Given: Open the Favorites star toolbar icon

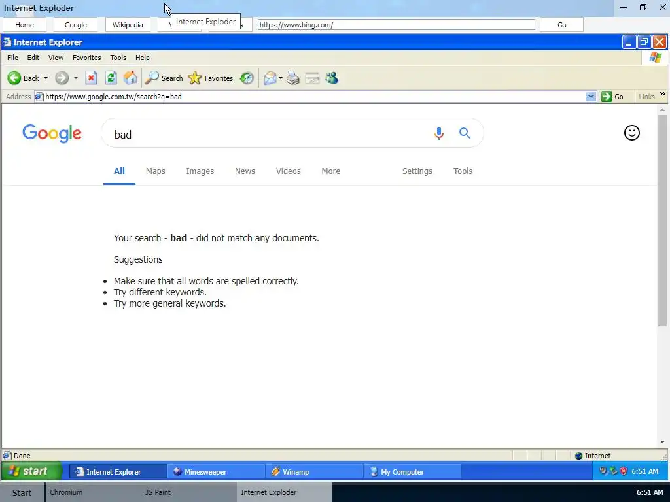Looking at the screenshot, I should point(195,78).
